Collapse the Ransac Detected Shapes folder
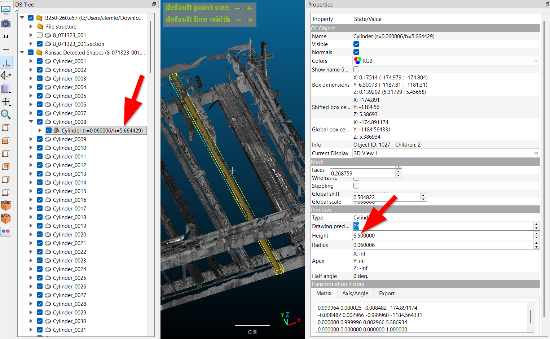This screenshot has width=550, height=339. 22,52
